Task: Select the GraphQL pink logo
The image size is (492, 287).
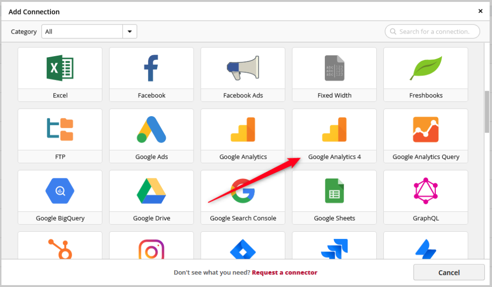Action: [x=426, y=191]
